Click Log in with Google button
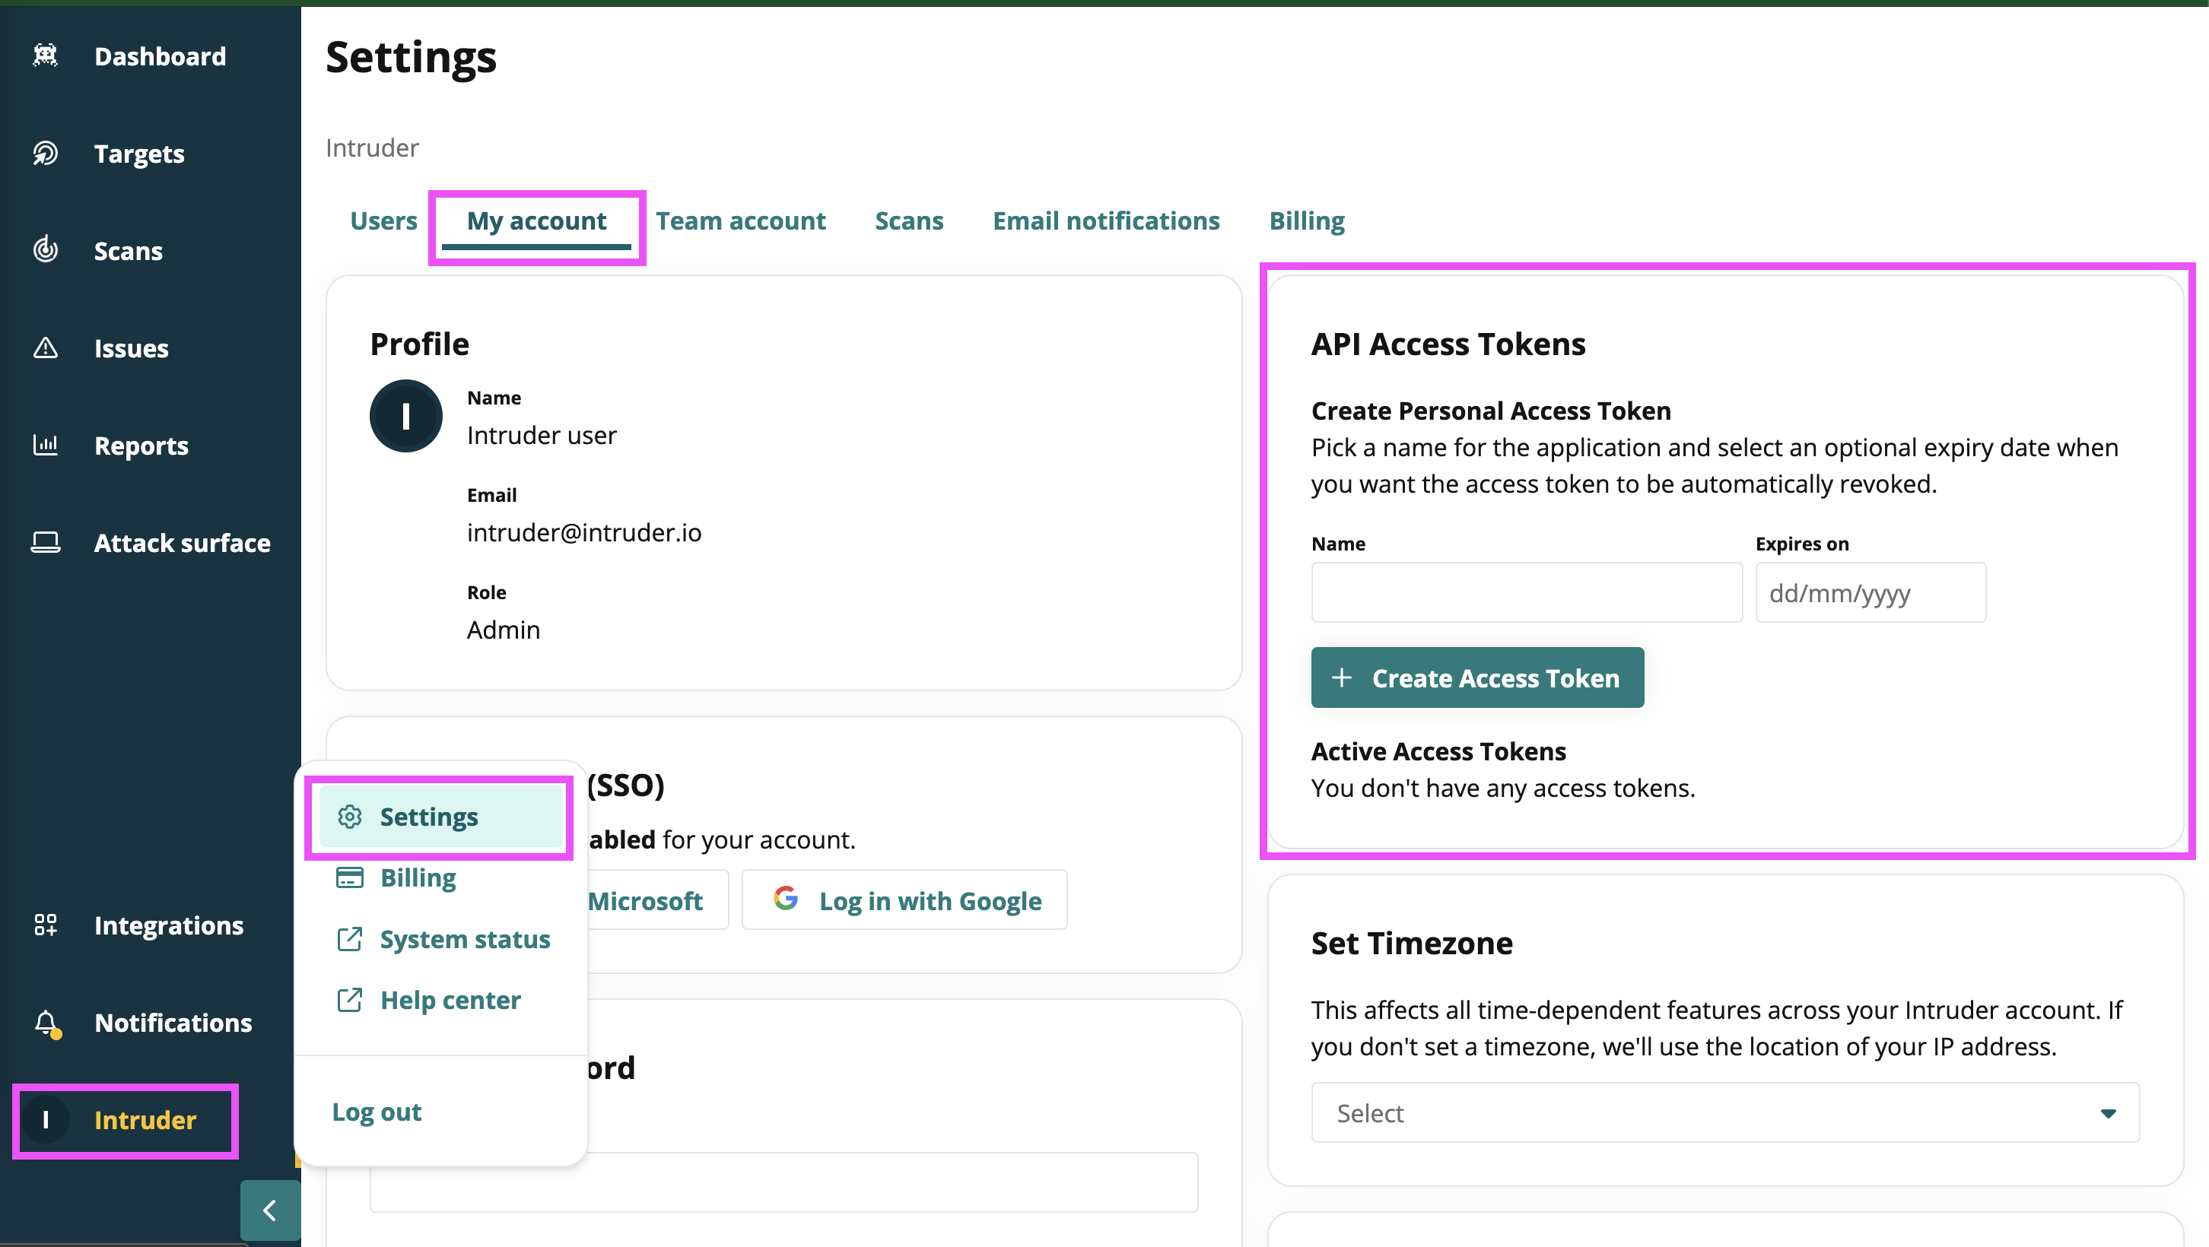 [x=904, y=900]
